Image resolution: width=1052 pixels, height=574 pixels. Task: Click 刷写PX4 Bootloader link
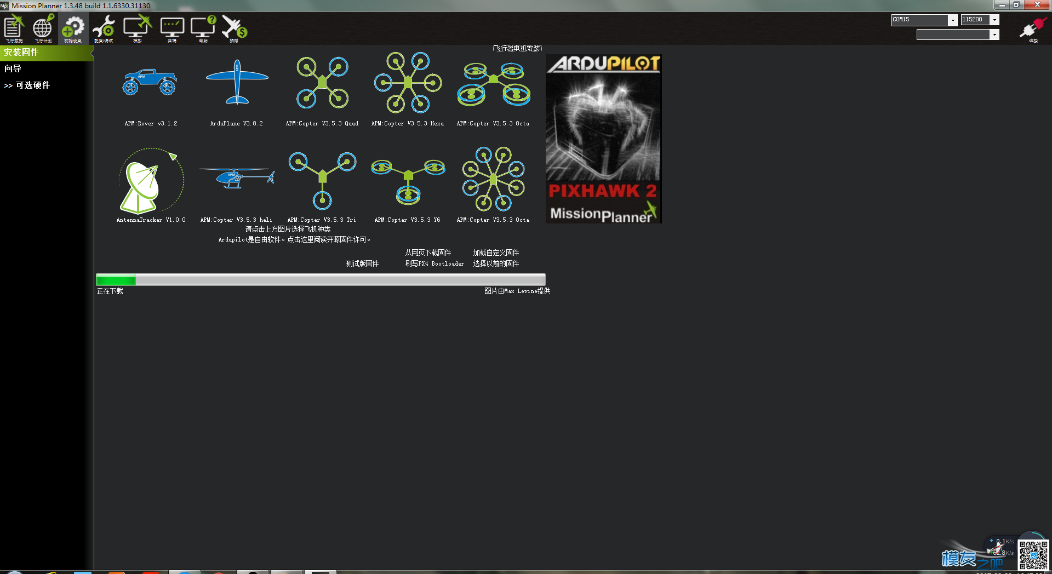(434, 263)
